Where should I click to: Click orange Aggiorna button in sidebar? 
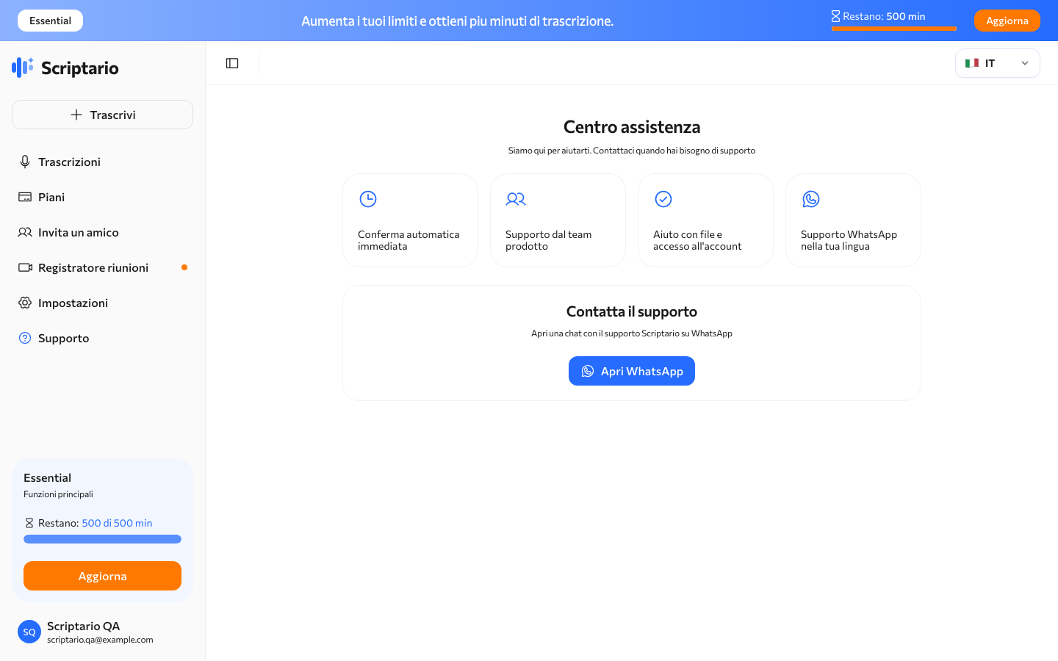pyautogui.click(x=103, y=576)
